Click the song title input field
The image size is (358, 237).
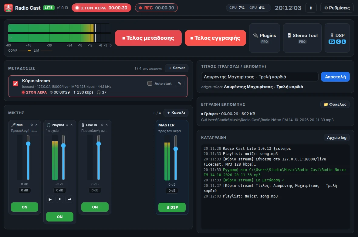(260, 77)
